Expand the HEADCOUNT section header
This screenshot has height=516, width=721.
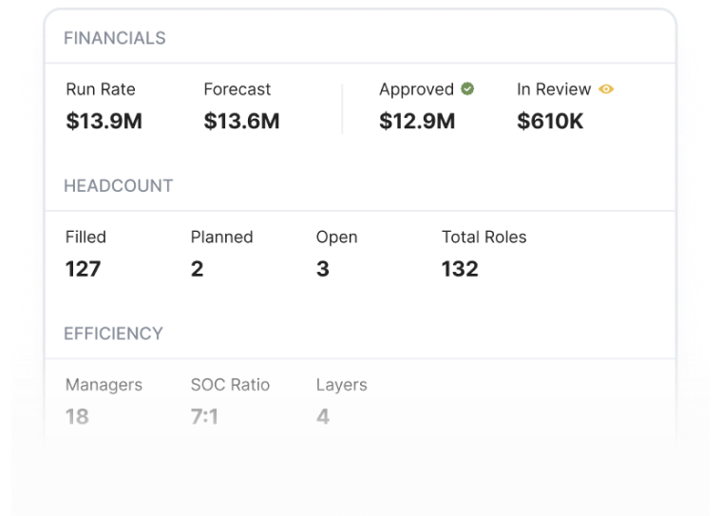click(x=119, y=186)
